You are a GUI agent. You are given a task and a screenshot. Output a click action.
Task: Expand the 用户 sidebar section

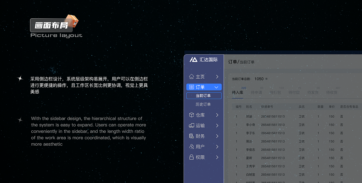(217, 147)
